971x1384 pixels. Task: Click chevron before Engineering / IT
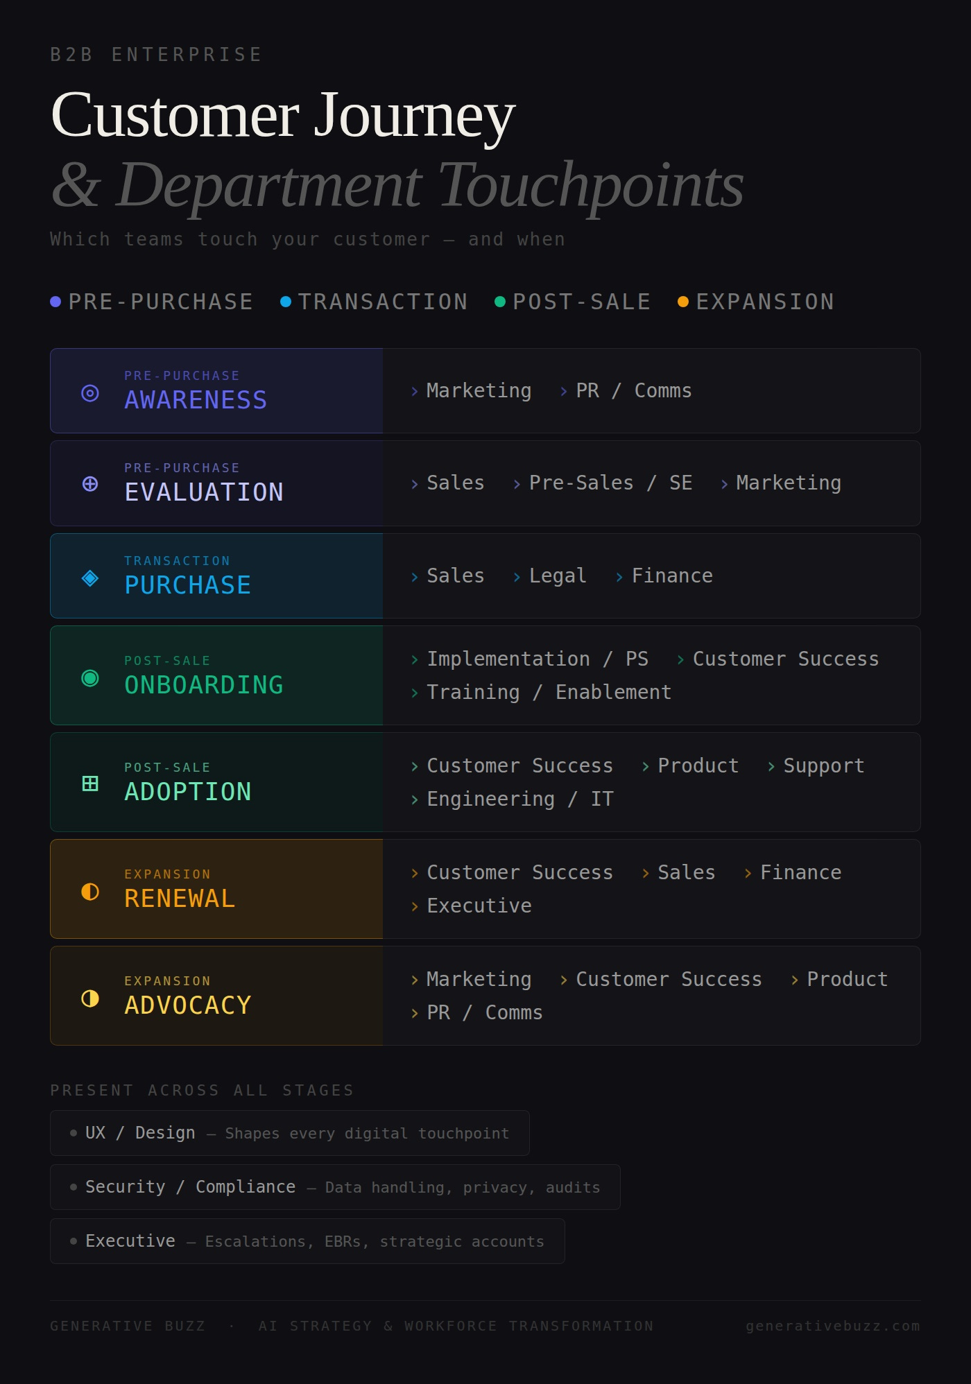click(x=415, y=800)
